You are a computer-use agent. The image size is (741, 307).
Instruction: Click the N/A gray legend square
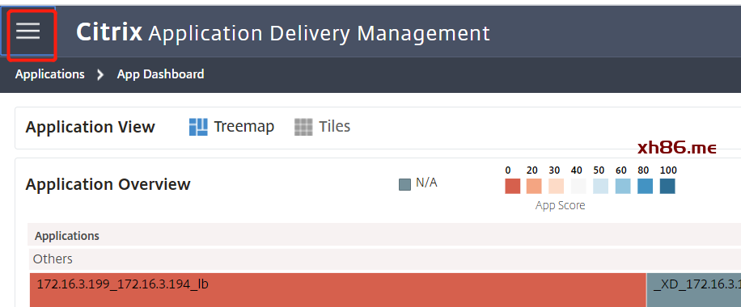click(404, 184)
